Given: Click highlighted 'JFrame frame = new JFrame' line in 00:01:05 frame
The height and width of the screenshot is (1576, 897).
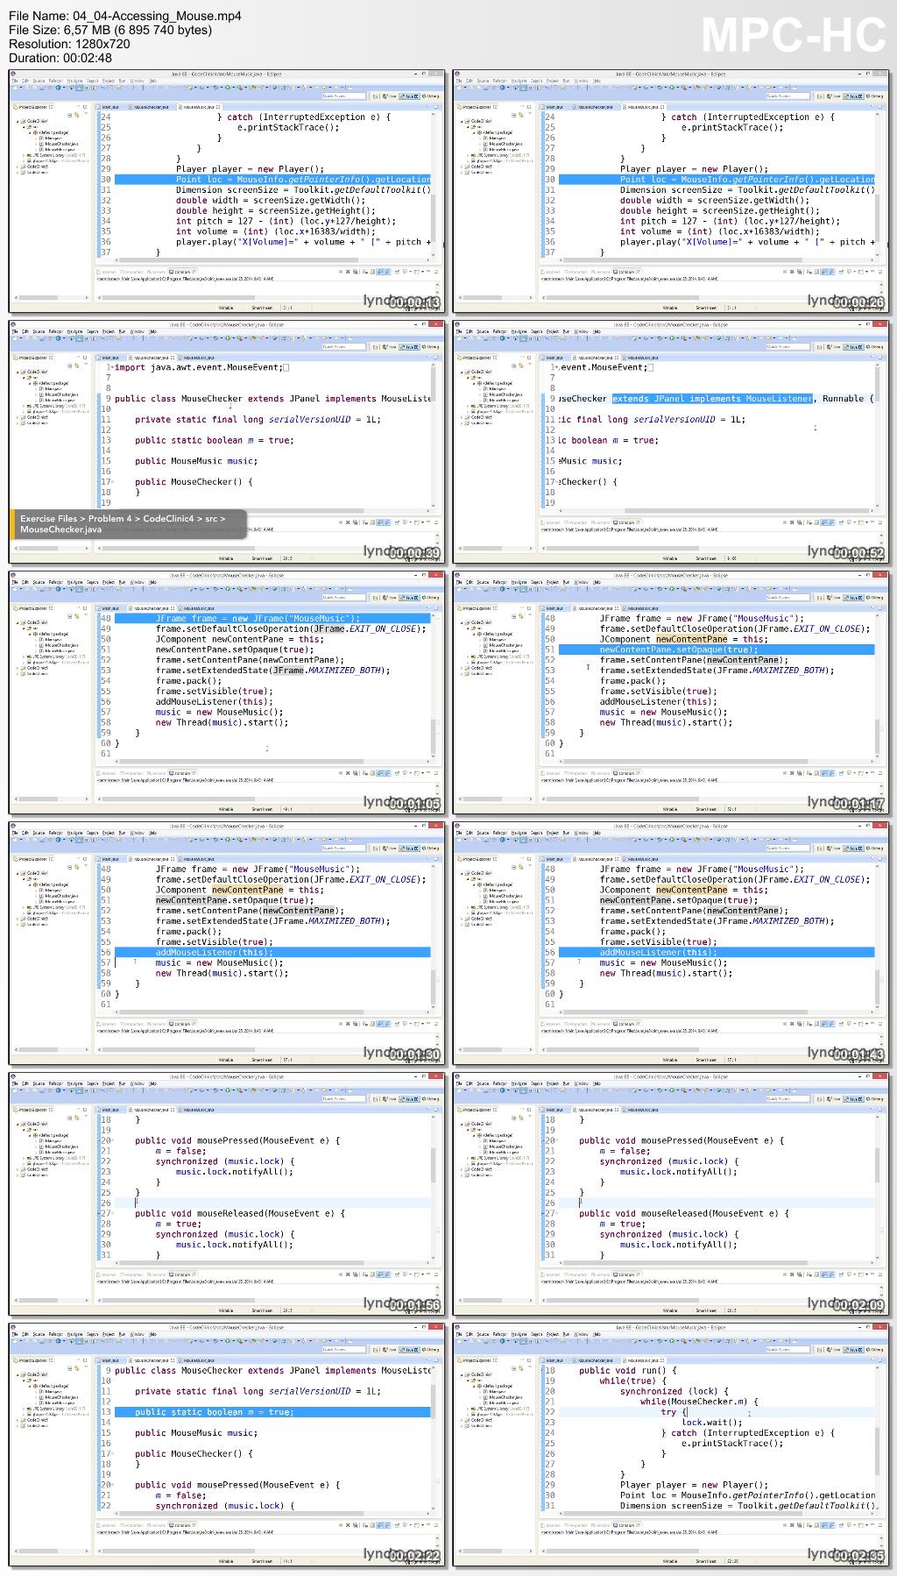Looking at the screenshot, I should 272,618.
